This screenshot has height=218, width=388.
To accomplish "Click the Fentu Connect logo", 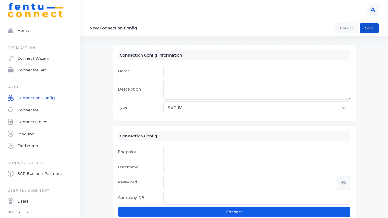I will [35, 10].
